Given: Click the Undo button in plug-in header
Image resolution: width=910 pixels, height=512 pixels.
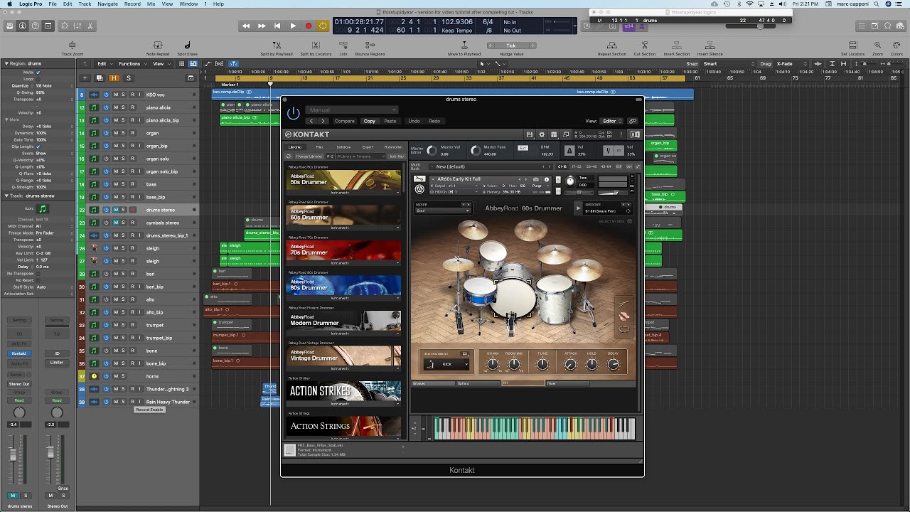Looking at the screenshot, I should tap(414, 121).
